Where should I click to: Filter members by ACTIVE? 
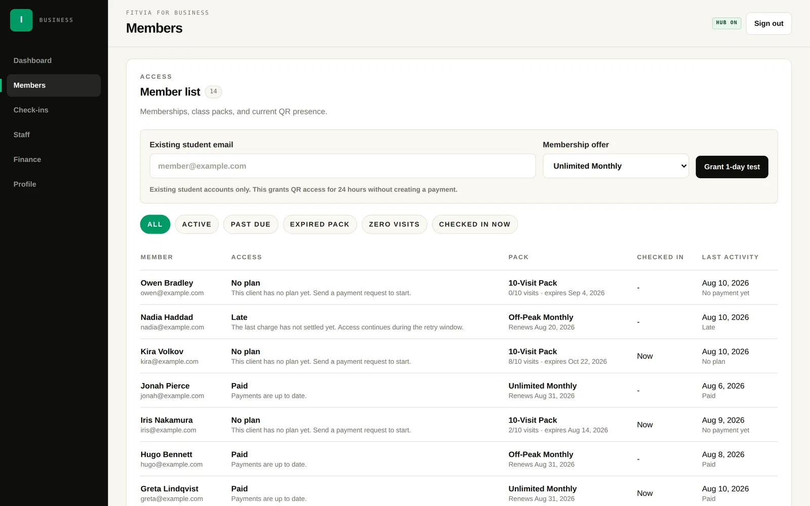click(196, 224)
